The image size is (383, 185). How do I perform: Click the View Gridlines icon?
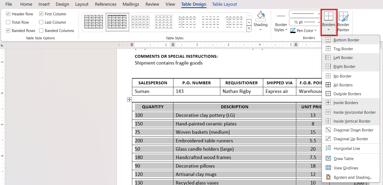(328, 168)
